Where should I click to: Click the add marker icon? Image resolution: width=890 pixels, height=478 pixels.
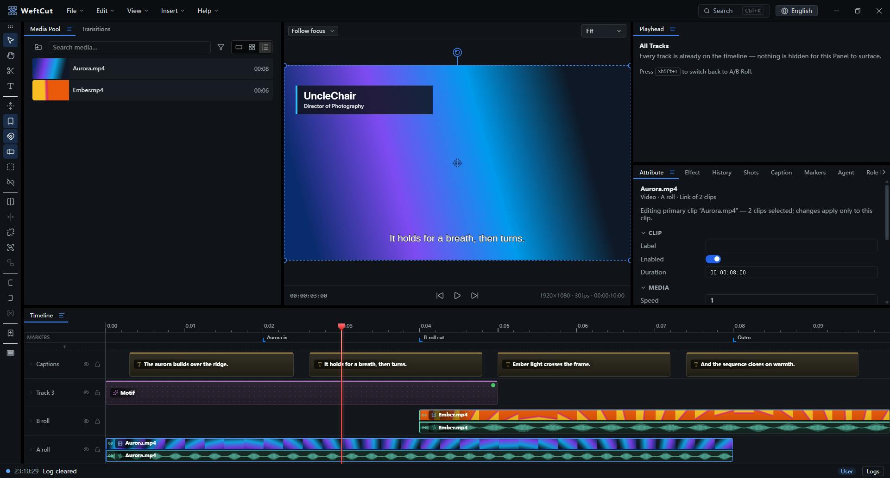(10, 333)
